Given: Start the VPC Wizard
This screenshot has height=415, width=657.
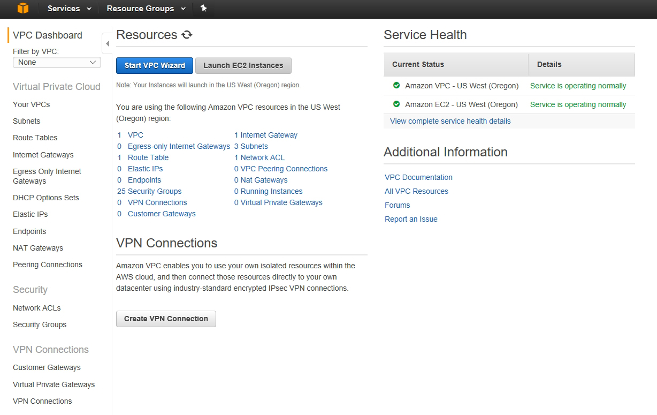Looking at the screenshot, I should (155, 65).
